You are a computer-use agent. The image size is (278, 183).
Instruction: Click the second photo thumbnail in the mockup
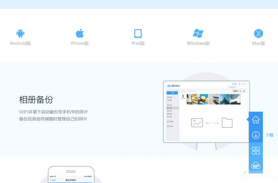[203, 99]
